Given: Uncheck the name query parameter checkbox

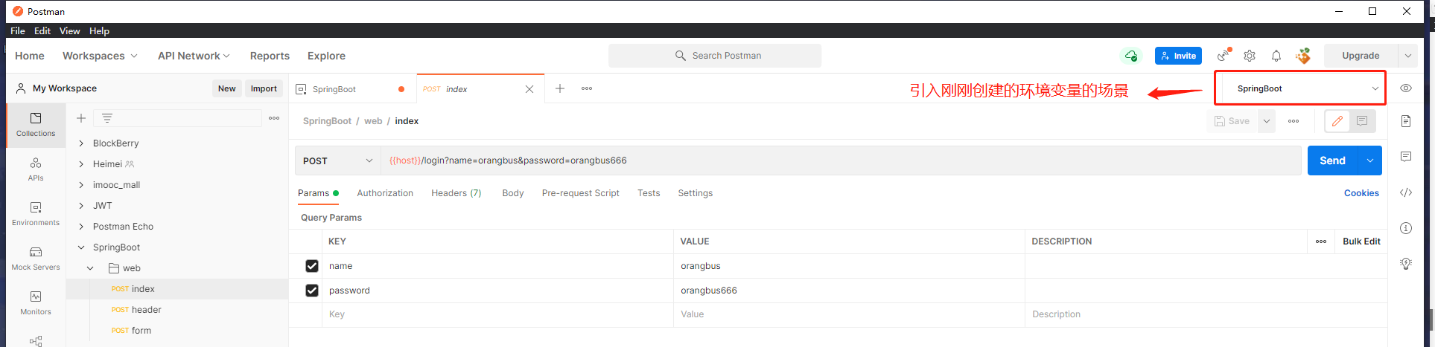Looking at the screenshot, I should click(312, 266).
